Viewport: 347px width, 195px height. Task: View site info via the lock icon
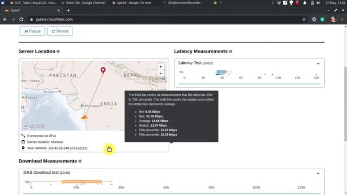click(31, 19)
